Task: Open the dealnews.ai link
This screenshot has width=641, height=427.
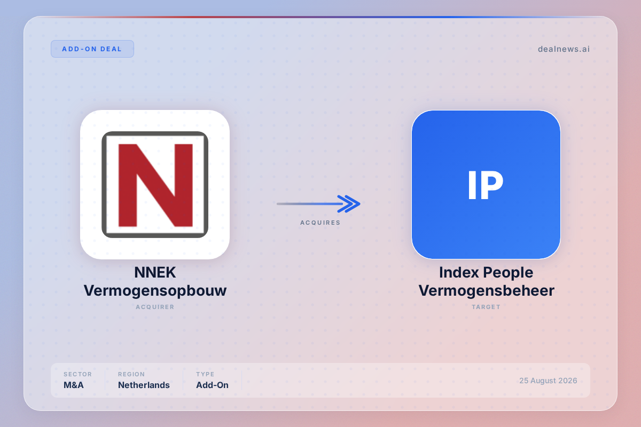Action: pos(564,49)
